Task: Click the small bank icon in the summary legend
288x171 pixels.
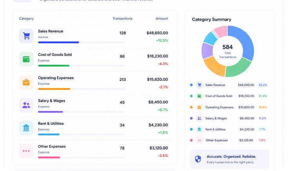Action: coord(199,129)
